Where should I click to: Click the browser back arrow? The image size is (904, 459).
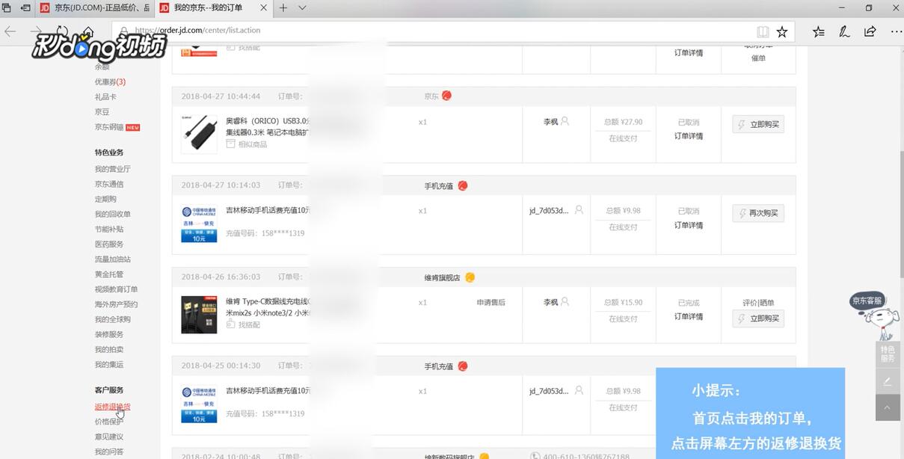tap(10, 31)
